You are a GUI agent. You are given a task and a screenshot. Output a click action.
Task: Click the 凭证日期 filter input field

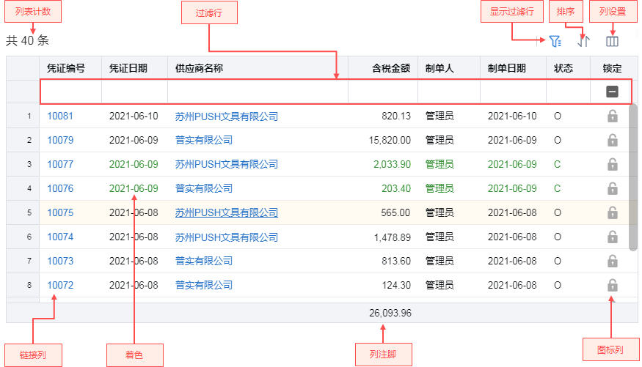pos(134,92)
